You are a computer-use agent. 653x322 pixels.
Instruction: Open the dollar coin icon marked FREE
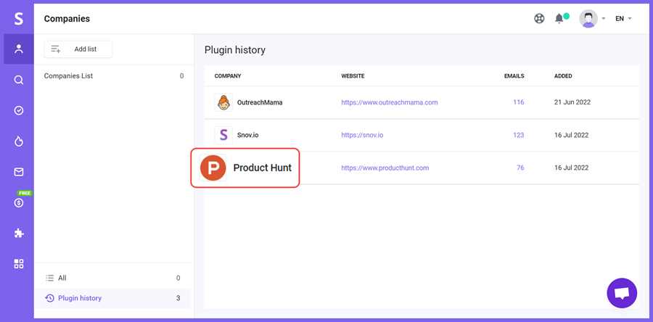coord(19,203)
